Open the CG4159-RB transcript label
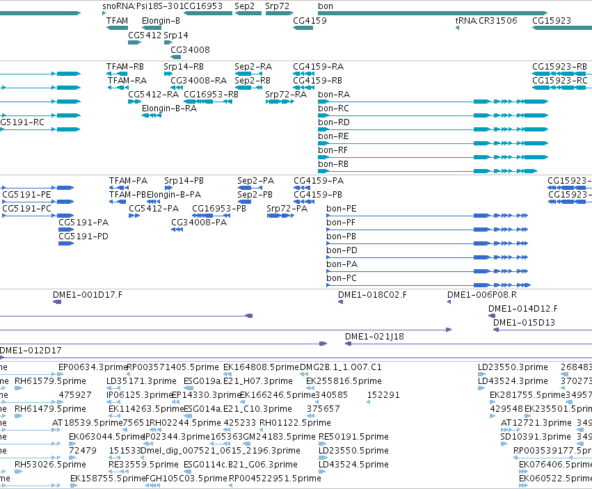The width and height of the screenshot is (592, 489). (x=317, y=81)
